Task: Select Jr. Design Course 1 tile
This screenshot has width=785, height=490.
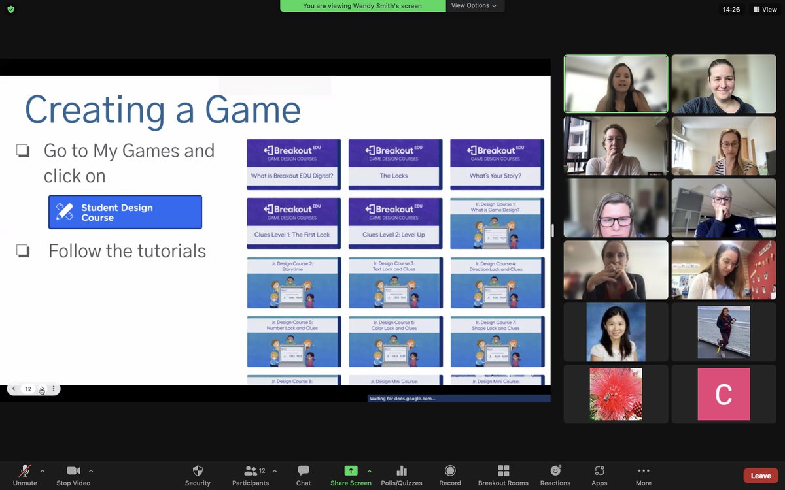Action: (497, 223)
